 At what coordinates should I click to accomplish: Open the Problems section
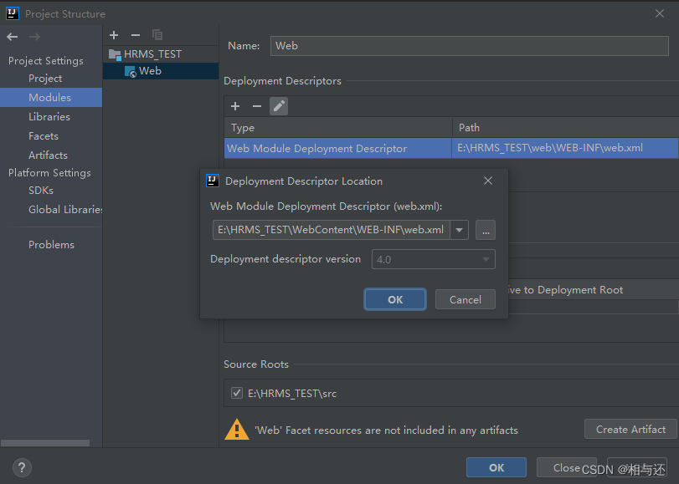tap(51, 244)
